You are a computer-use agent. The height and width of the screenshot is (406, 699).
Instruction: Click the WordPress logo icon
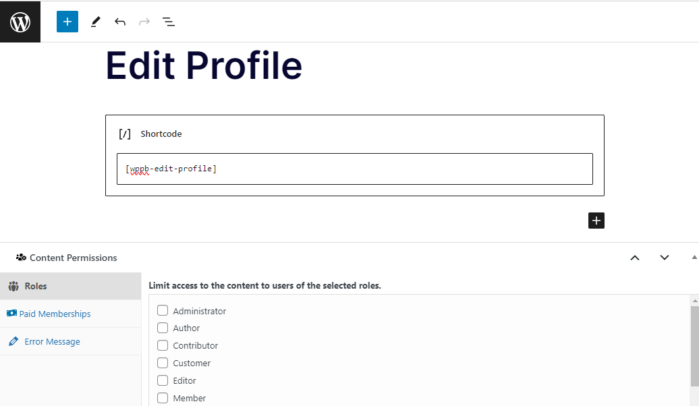tap(20, 21)
